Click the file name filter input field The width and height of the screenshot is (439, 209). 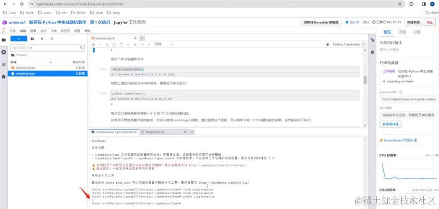(48, 48)
